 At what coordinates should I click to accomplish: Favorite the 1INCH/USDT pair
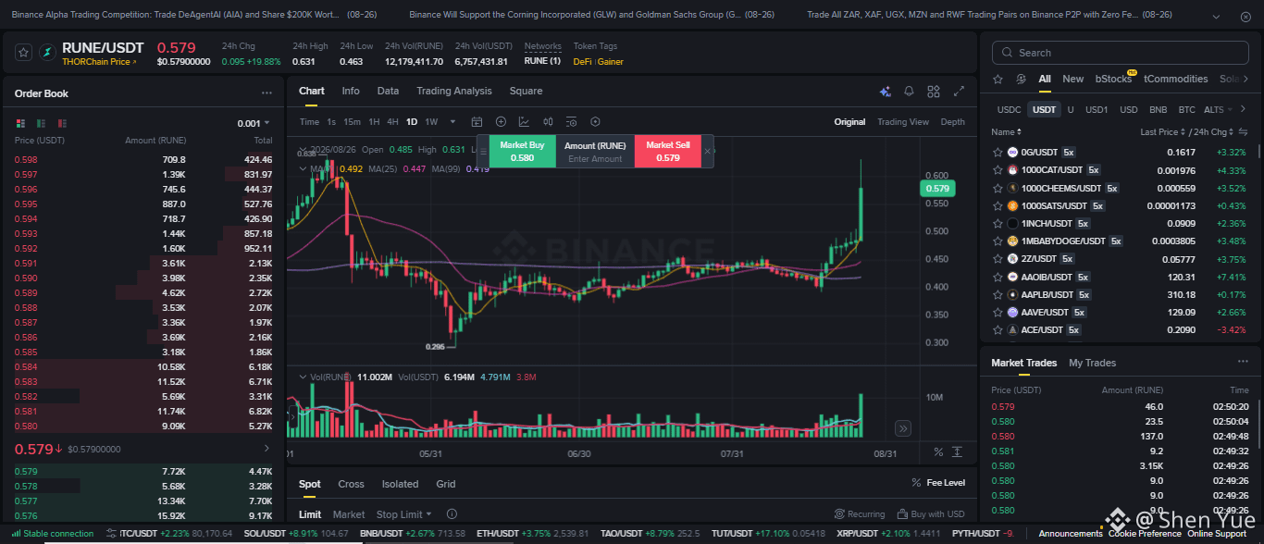(x=998, y=223)
